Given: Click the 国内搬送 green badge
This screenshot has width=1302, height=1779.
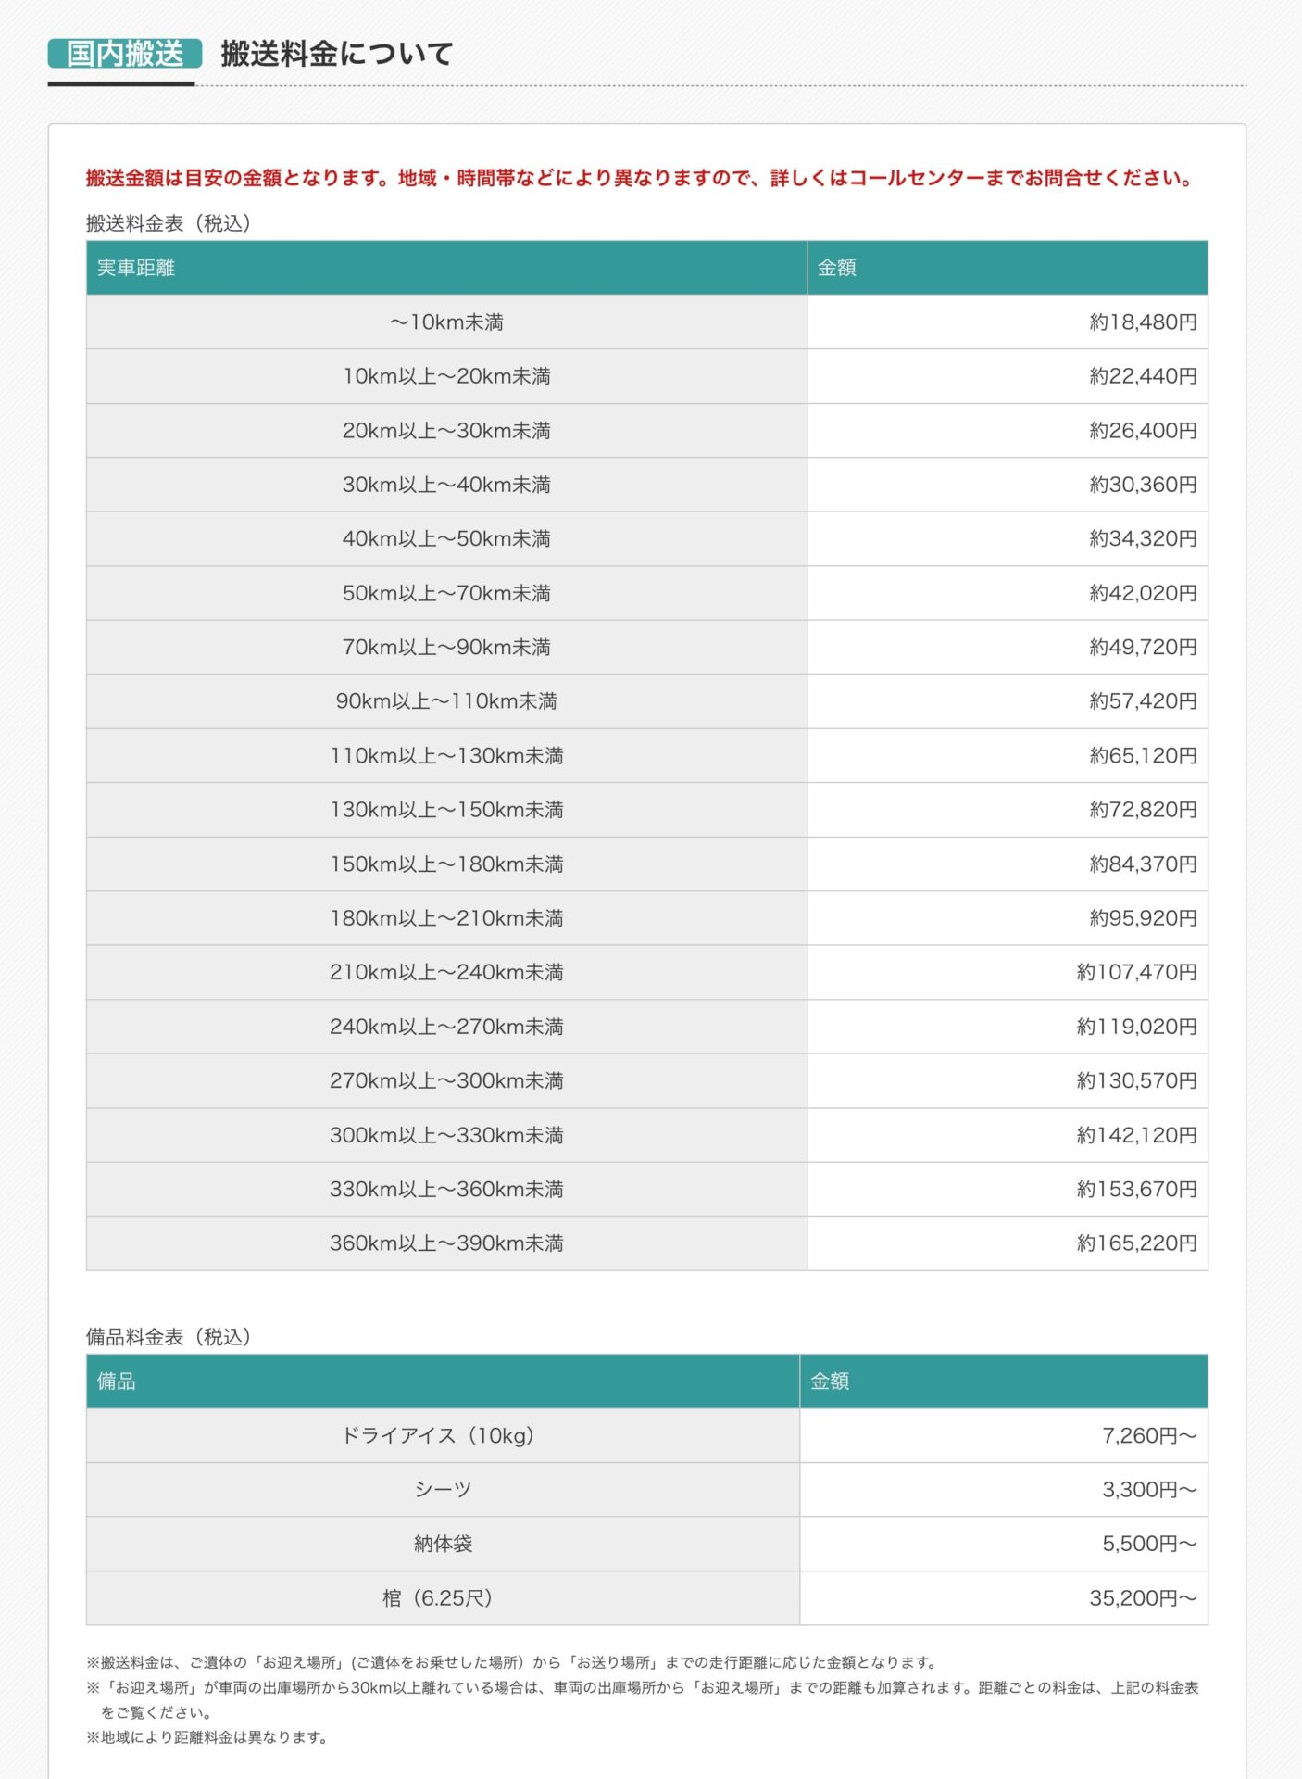Looking at the screenshot, I should 125,54.
